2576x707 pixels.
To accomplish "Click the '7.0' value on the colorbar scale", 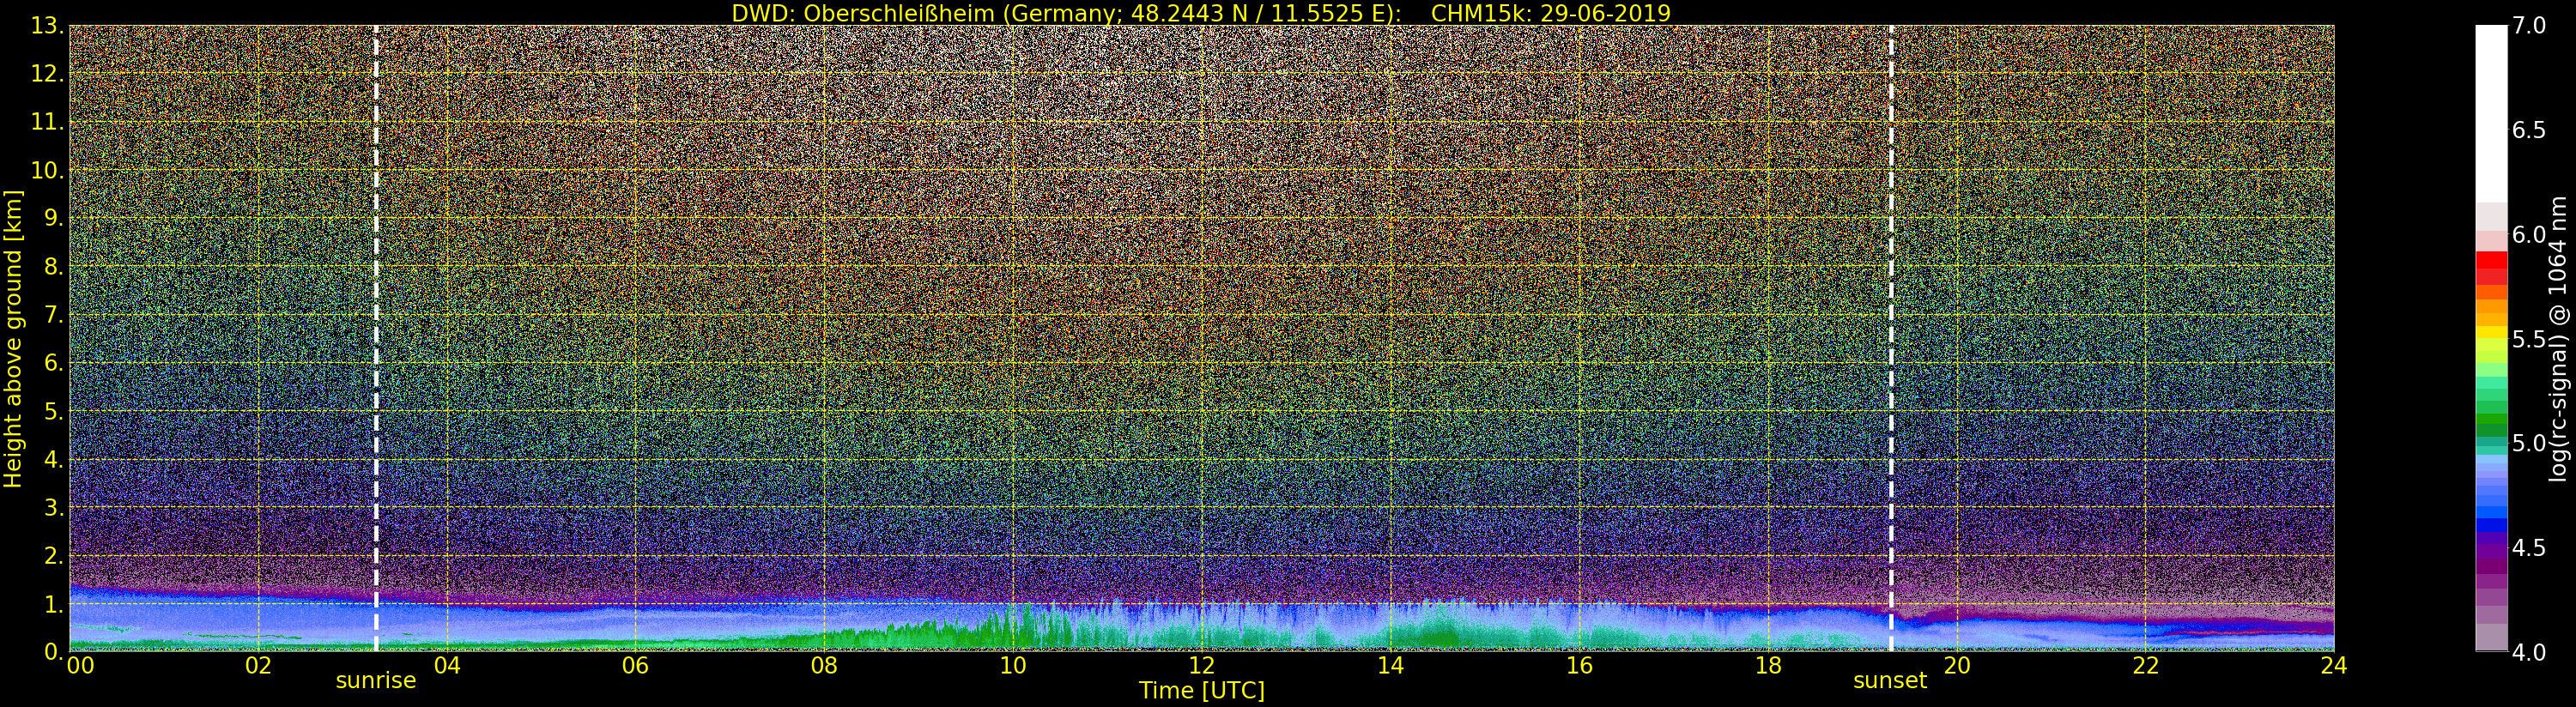I will 2528,26.
